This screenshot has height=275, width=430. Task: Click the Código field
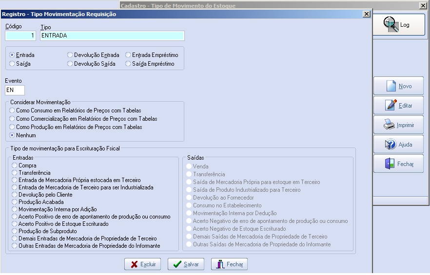tap(20, 36)
